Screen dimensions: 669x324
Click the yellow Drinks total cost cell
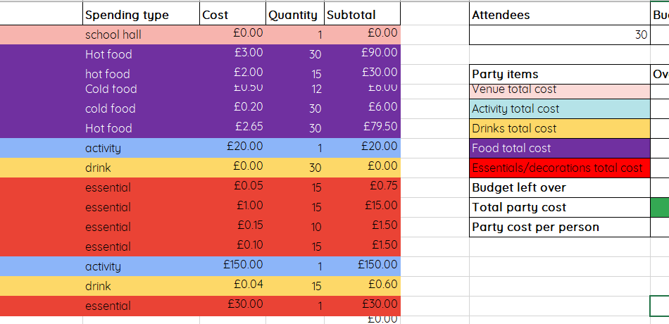tap(559, 128)
